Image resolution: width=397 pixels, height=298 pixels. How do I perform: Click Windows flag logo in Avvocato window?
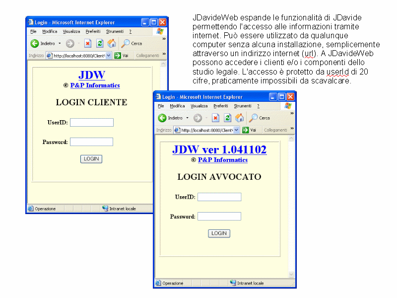pyautogui.click(x=288, y=106)
